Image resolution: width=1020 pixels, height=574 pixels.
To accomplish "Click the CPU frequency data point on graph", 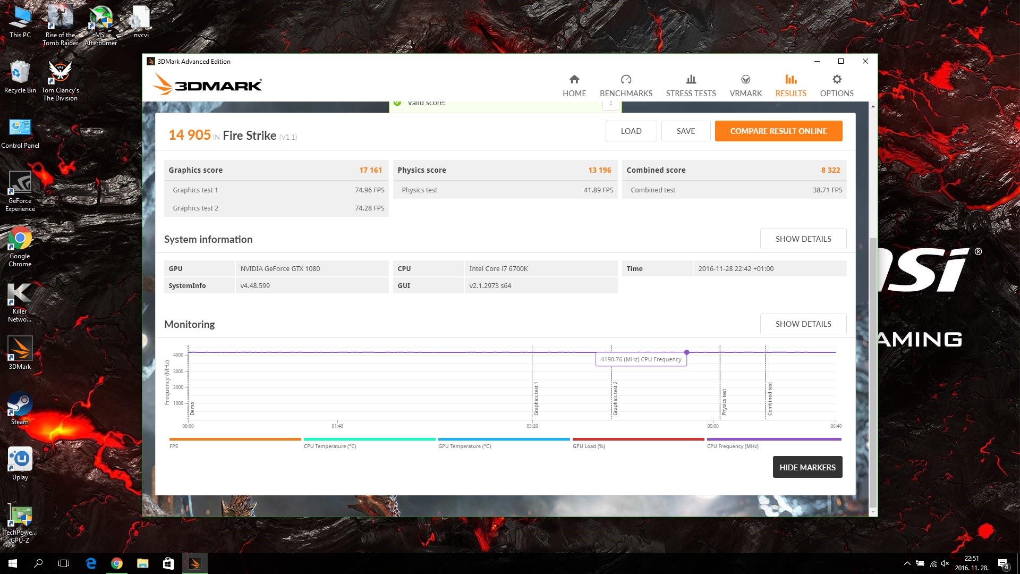I will point(687,352).
